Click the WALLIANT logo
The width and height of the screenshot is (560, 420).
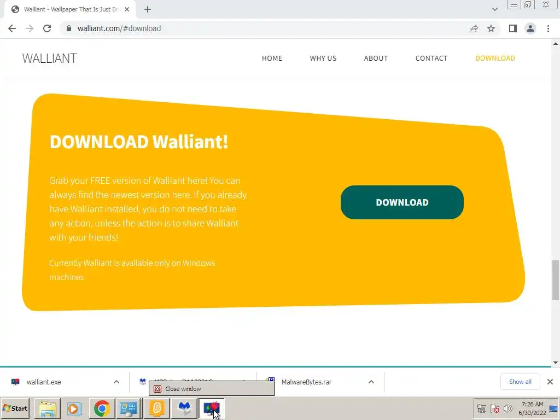tap(49, 58)
